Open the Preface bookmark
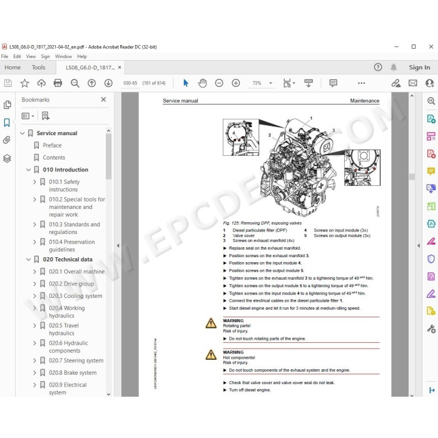The image size is (438, 438). pyautogui.click(x=52, y=145)
